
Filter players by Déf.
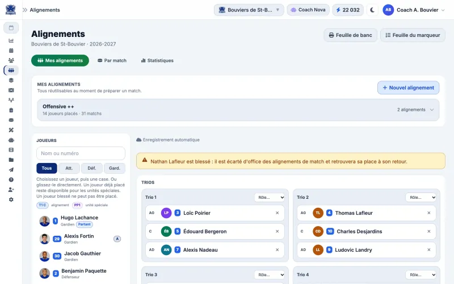click(92, 168)
